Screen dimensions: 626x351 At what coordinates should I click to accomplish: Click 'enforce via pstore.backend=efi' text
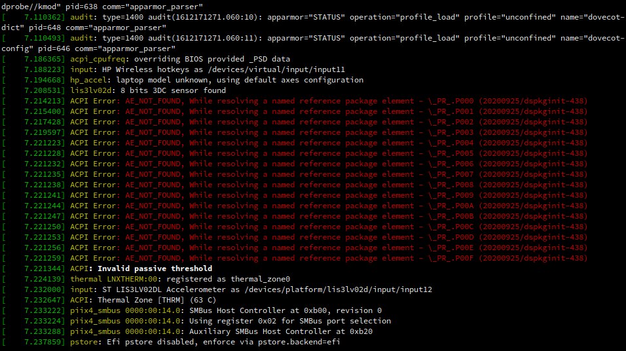[x=272, y=342]
